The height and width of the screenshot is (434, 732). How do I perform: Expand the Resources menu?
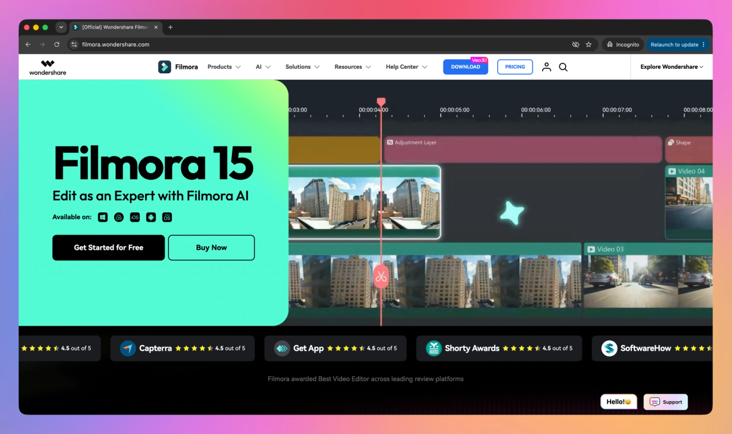click(353, 67)
